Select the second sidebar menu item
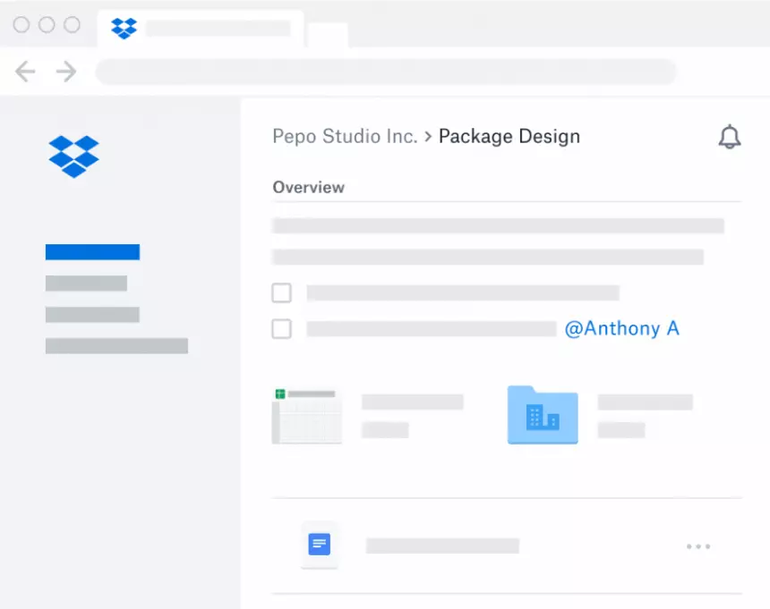This screenshot has width=770, height=609. pyautogui.click(x=86, y=283)
